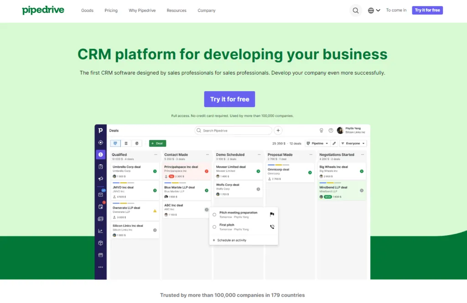Click the quick-add plus icon beside the search bar
Screen dimensions: 467x303
pos(278,130)
